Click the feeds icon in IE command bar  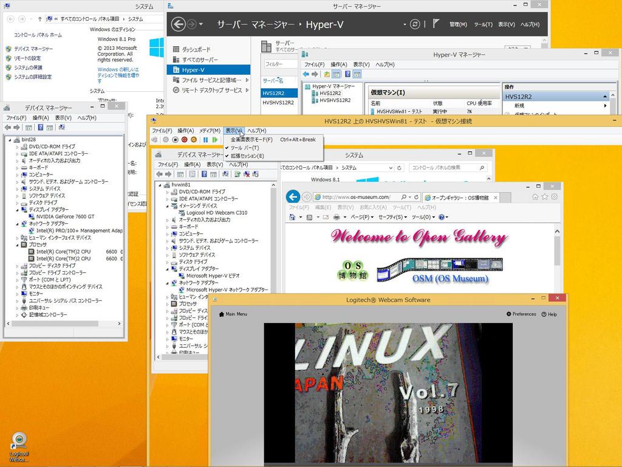[309, 217]
